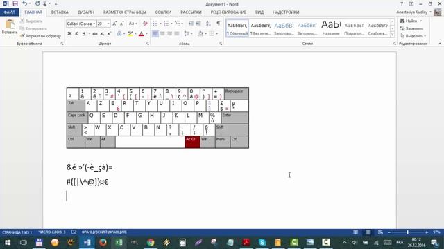Open the Change Case Aa dropdown
444x249 pixels.
click(133, 24)
